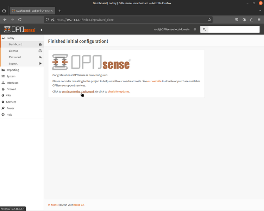Bookmark this page with the star icon
The image size is (264, 211).
tap(209, 20)
